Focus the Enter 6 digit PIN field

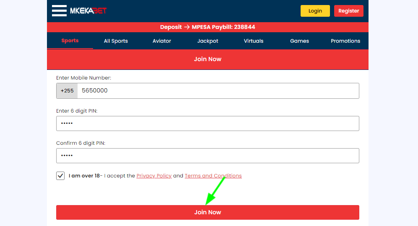click(x=208, y=123)
